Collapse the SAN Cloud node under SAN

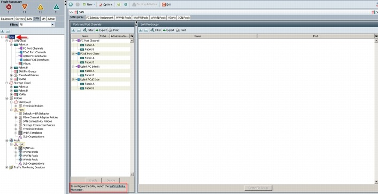[7, 41]
